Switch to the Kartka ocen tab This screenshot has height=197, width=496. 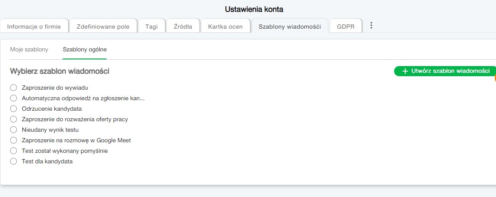click(225, 27)
